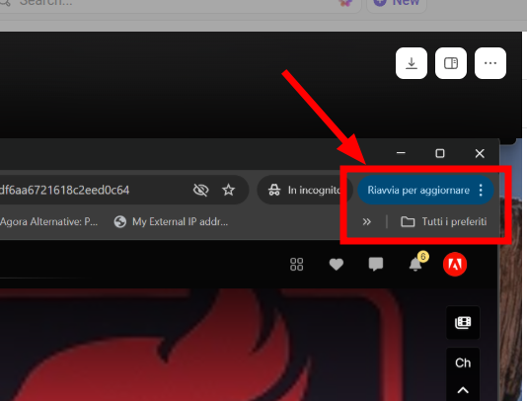Expand the hidden bookmarks double chevron

coord(367,221)
